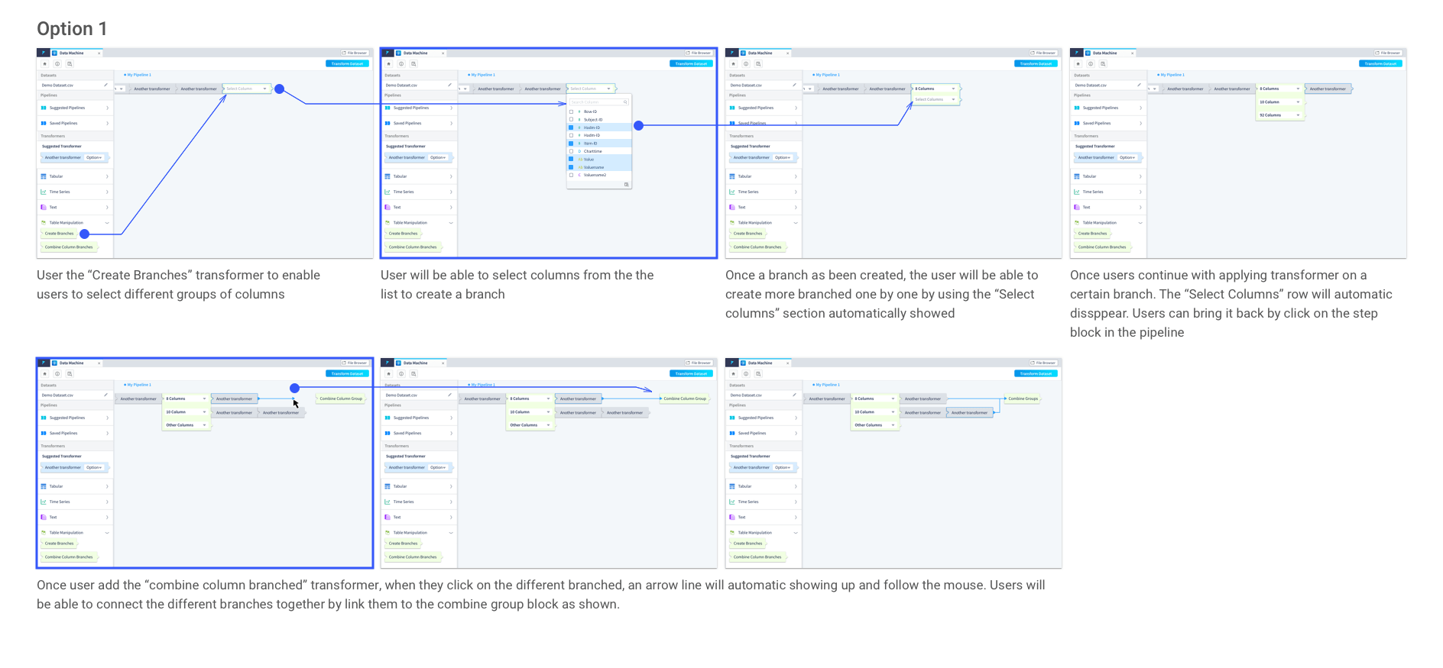The image size is (1443, 668).
Task: Uncheck the selected Hadm-ID checkbox
Action: 571,127
